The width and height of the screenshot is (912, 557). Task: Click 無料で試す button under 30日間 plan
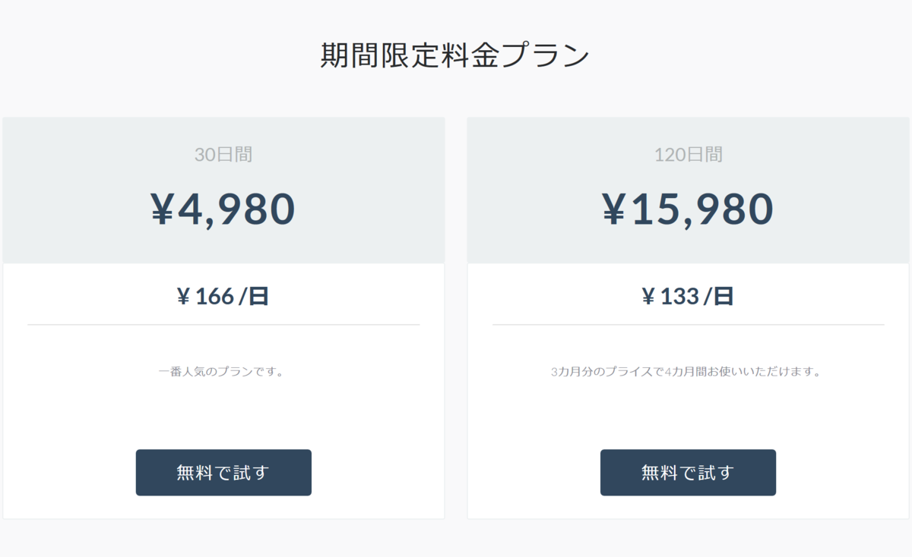tap(223, 473)
